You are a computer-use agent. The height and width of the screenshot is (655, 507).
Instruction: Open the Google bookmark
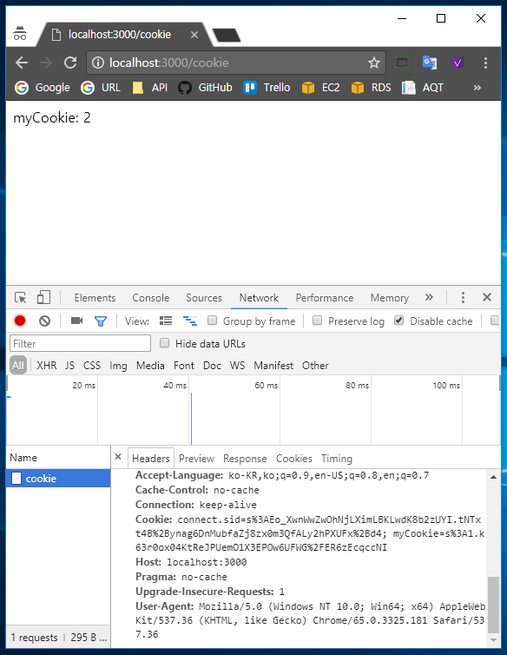(x=43, y=88)
